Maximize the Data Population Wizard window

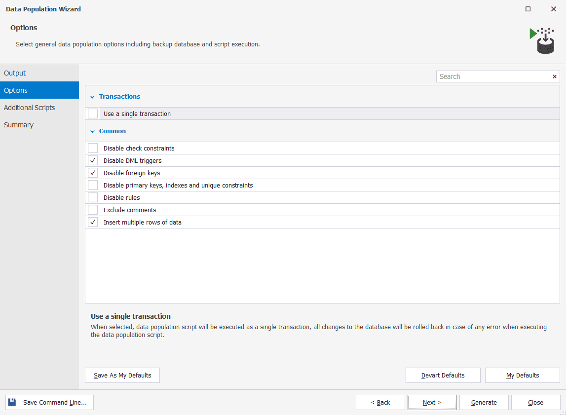click(528, 9)
